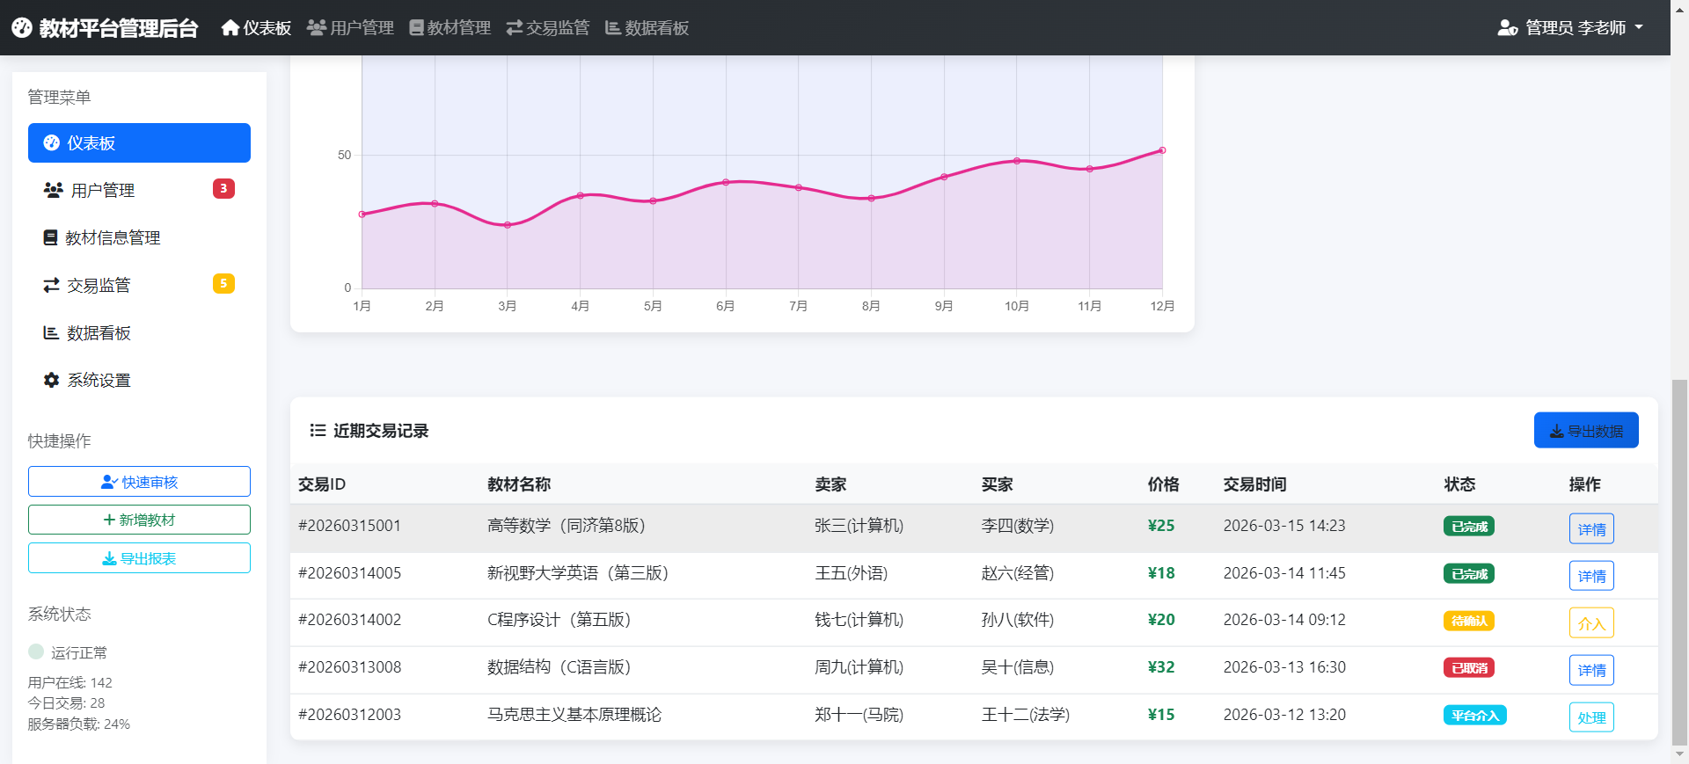Click the gauge icon in sidebar 仪表板 item

coord(52,142)
